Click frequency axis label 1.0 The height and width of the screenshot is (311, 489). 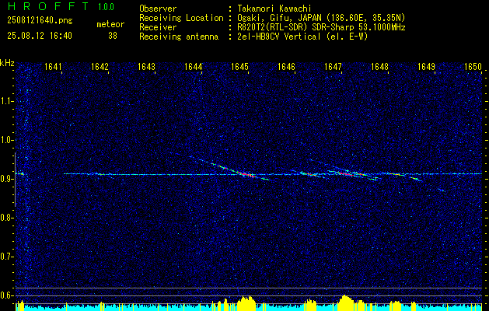(x=5, y=140)
